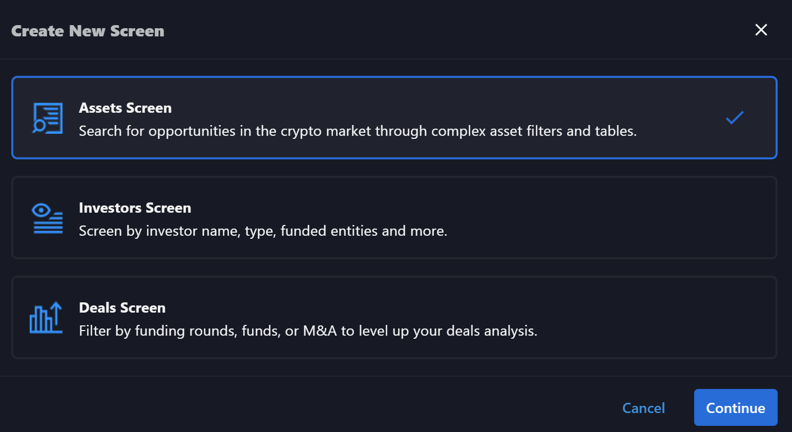Viewport: 792px width, 432px height.
Task: Click the Assets Screen document-search icon
Action: pyautogui.click(x=47, y=118)
